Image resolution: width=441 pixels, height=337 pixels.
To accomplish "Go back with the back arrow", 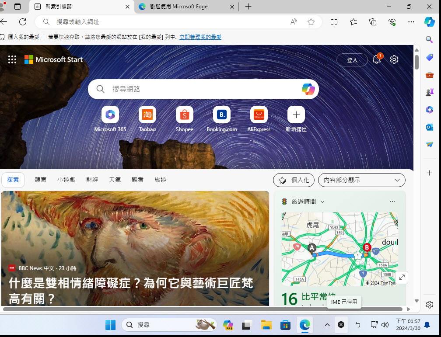I will 3,22.
